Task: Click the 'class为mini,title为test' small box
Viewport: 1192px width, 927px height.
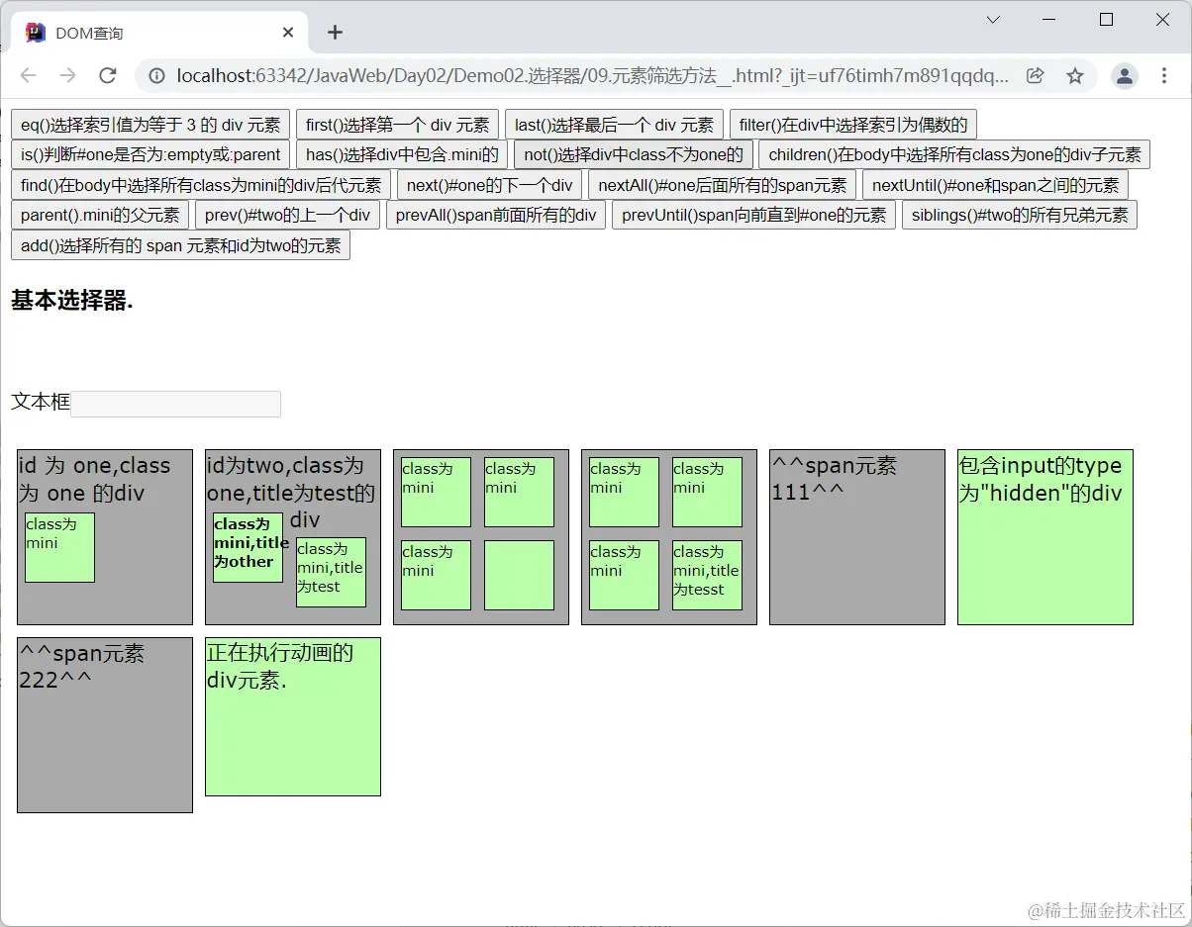Action: (331, 572)
